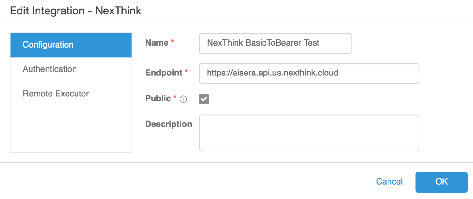
Task: Click the red asterisk next to Name
Action: (173, 42)
